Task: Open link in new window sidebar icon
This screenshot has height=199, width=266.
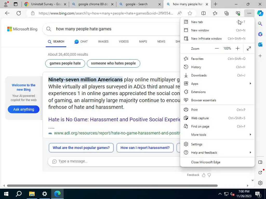Action: point(260,172)
